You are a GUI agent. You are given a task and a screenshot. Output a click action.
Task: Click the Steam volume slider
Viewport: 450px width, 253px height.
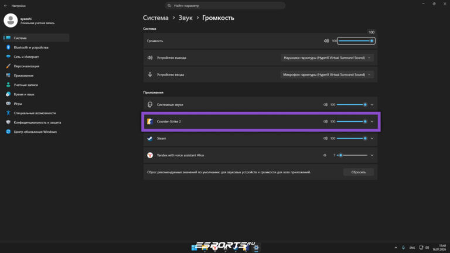click(352, 138)
